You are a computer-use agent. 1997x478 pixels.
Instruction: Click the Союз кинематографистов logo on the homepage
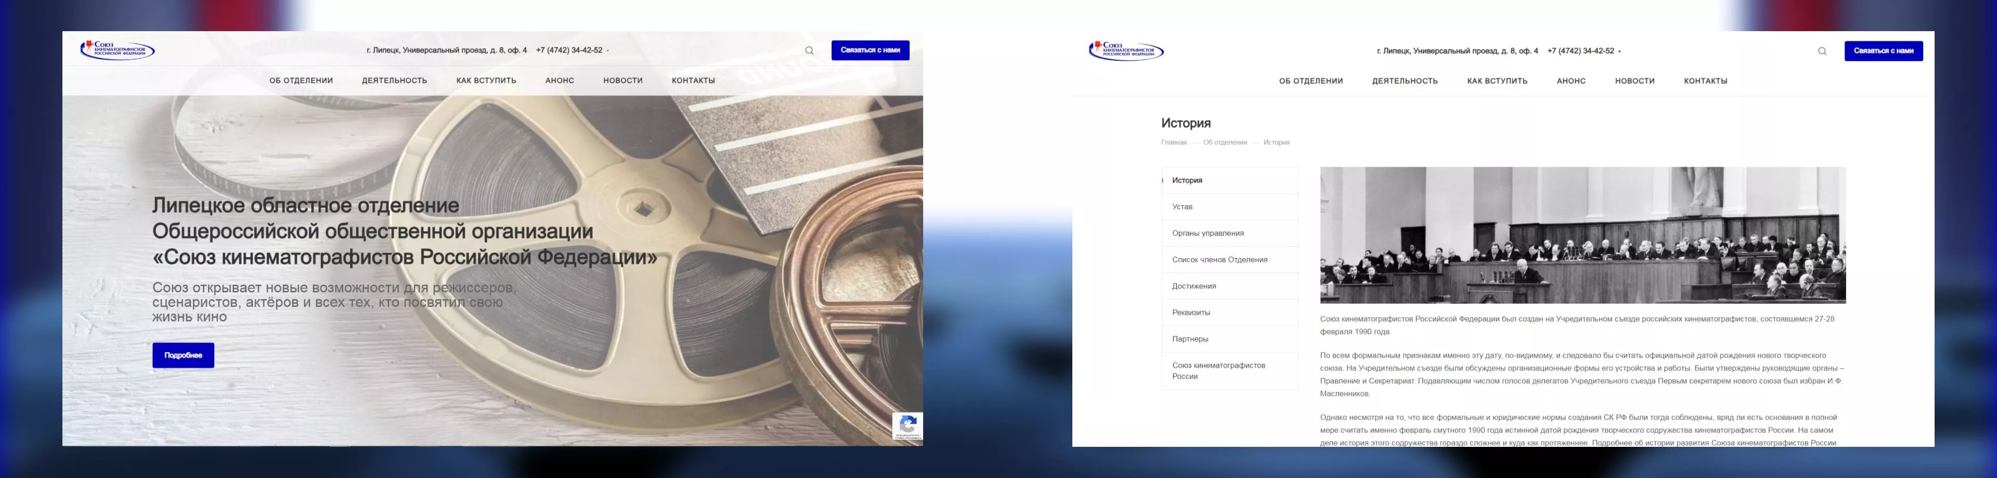(118, 49)
